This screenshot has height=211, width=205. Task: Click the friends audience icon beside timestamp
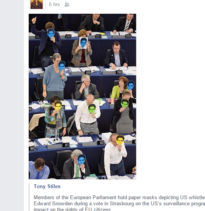pos(67,5)
